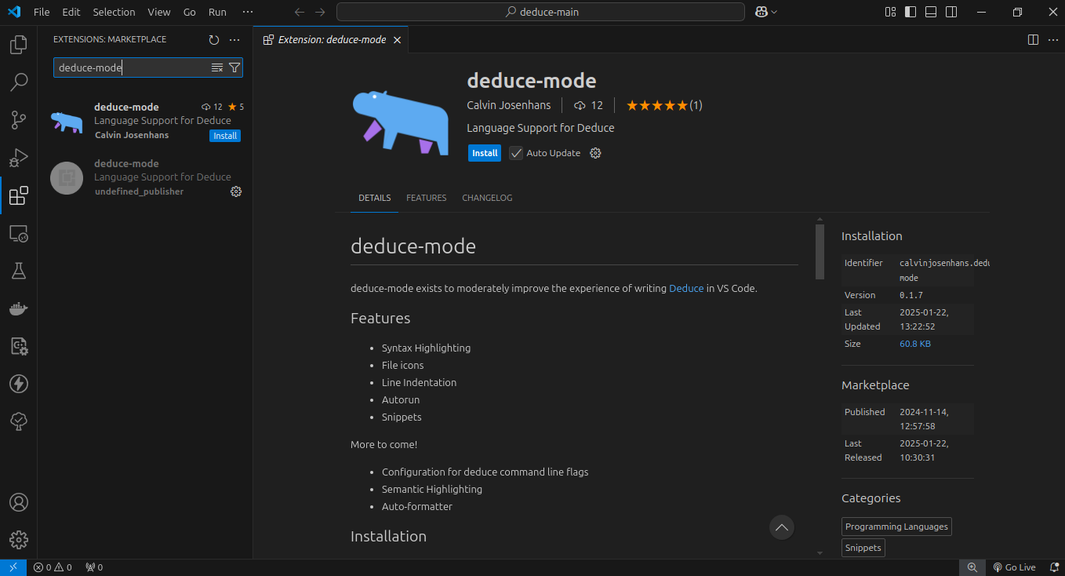The image size is (1065, 576).
Task: Open the gear menu beside Auto Update
Action: tap(595, 153)
